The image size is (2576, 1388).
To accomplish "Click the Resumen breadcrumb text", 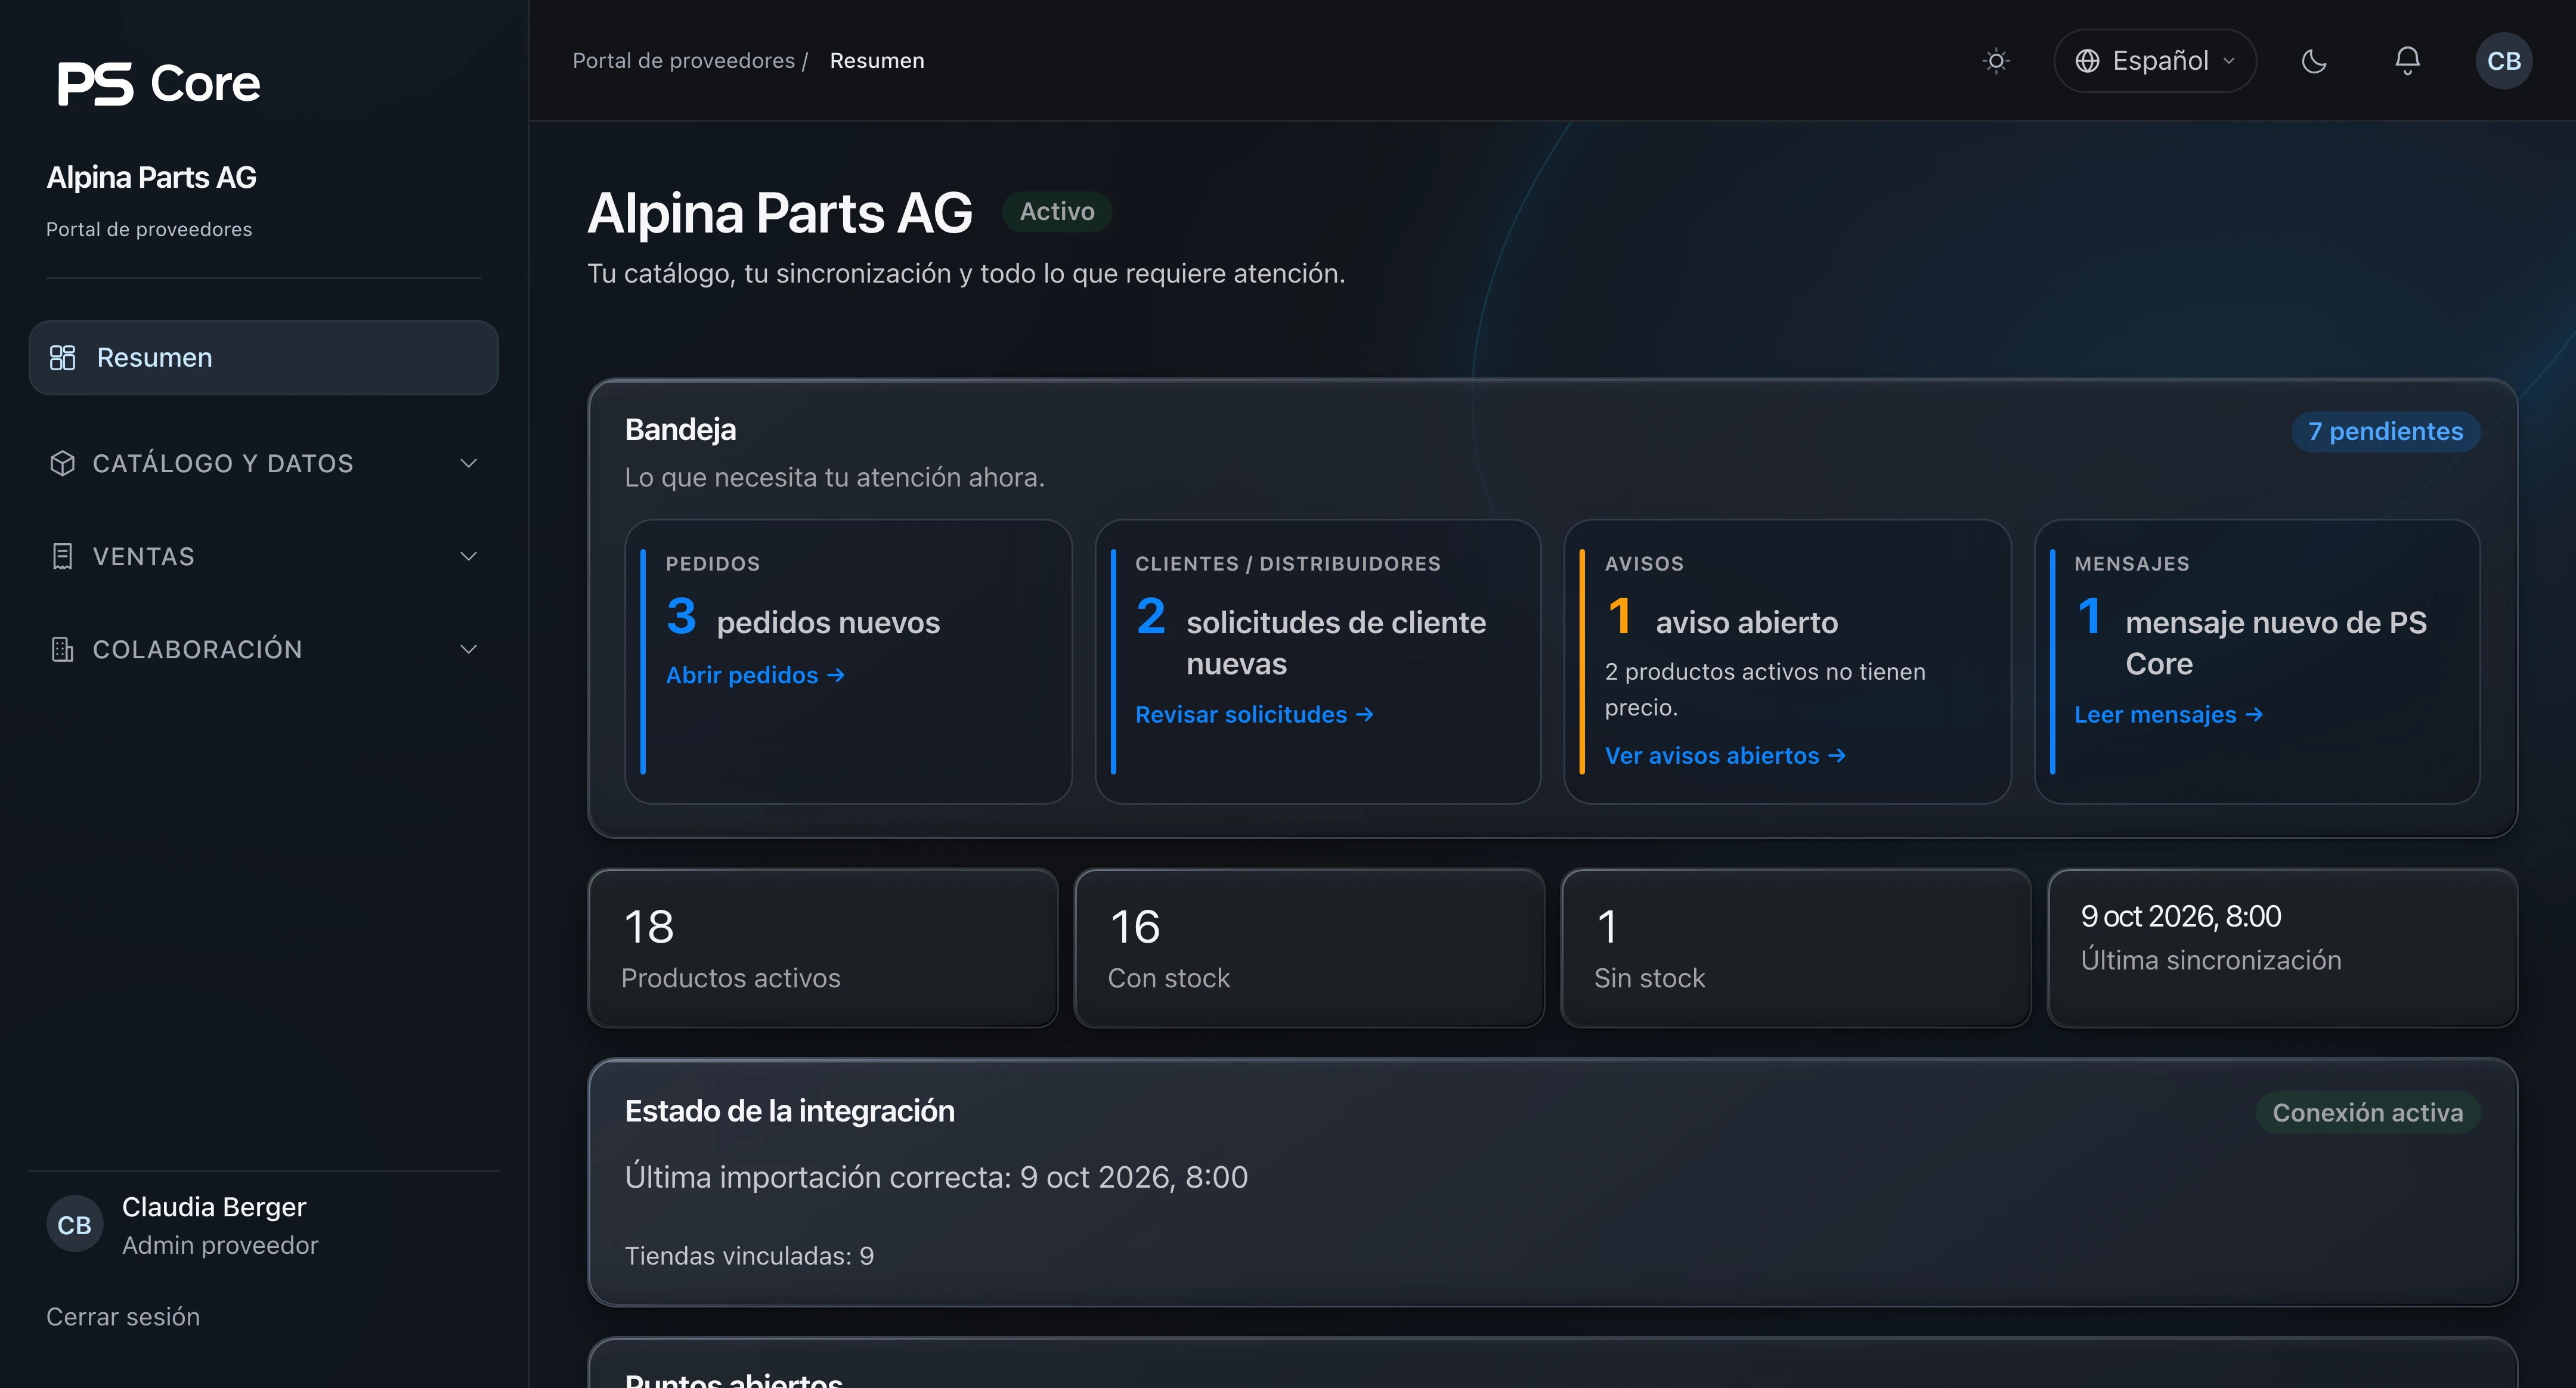I will [x=877, y=61].
